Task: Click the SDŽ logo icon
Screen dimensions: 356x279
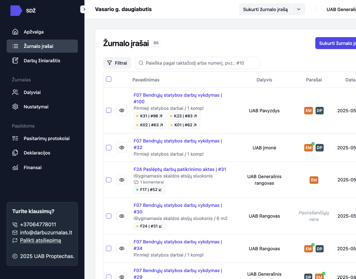Action: (x=16, y=11)
